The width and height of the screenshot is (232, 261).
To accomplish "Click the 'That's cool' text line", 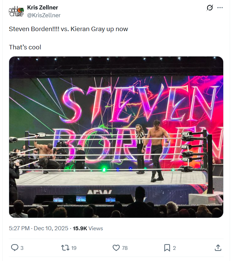I will point(25,47).
